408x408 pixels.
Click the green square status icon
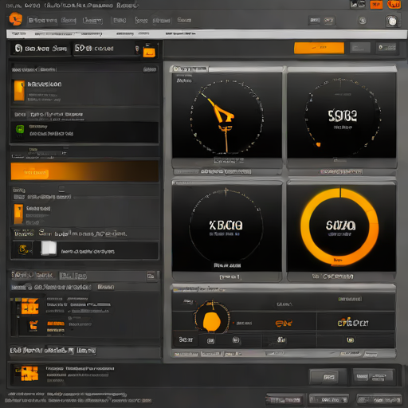pyautogui.click(x=20, y=129)
